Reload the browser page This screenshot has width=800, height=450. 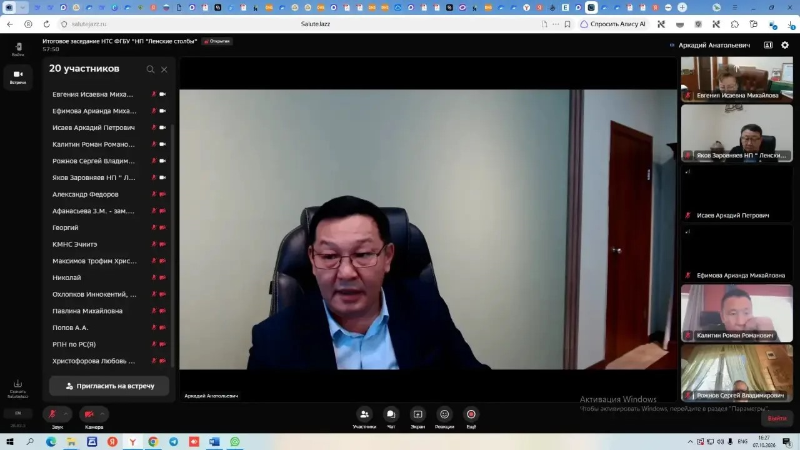tap(46, 24)
